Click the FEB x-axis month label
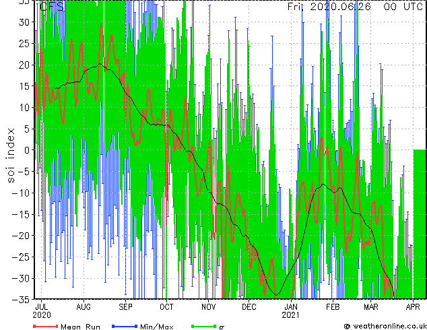Image resolution: width=427 pixels, height=330 pixels. (333, 307)
